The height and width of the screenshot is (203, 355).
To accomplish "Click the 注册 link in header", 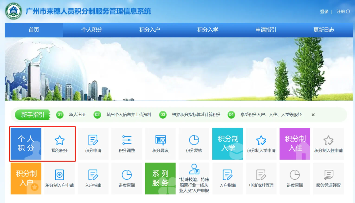I will click(341, 11).
